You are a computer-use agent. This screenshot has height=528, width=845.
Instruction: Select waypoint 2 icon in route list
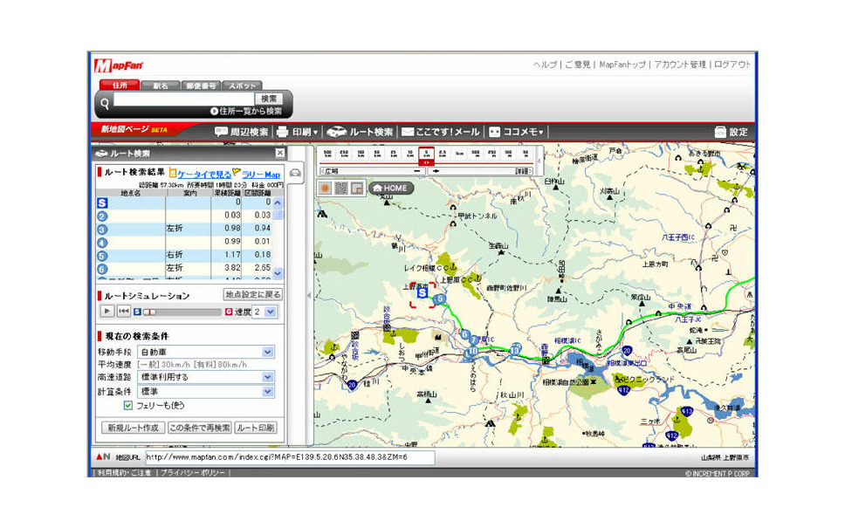(x=102, y=216)
